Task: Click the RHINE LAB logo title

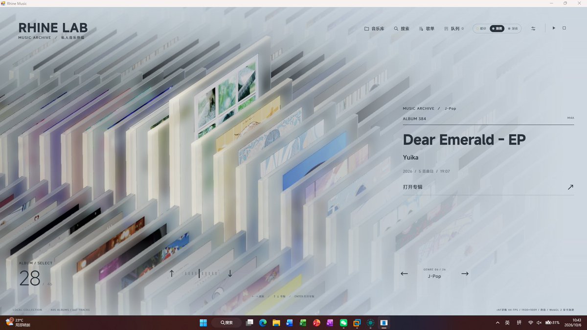Action: 53,28
